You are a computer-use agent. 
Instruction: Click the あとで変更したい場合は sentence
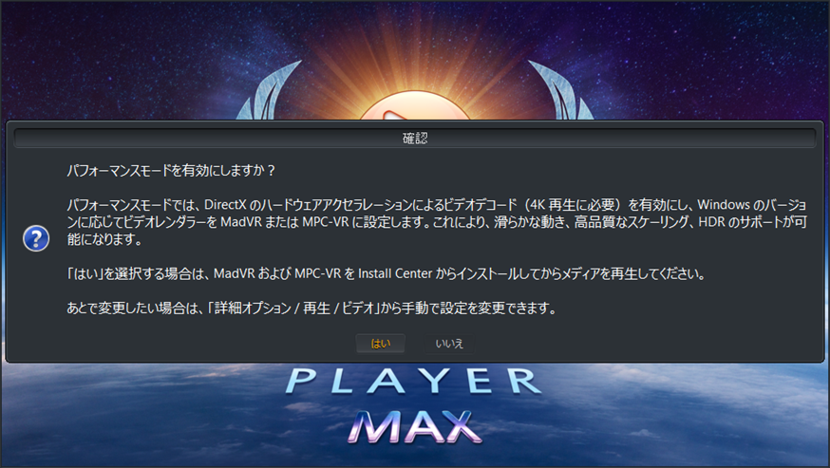pos(311,309)
